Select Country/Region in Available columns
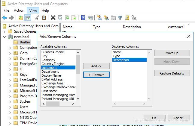The height and width of the screenshot is (126, 195). [58, 64]
